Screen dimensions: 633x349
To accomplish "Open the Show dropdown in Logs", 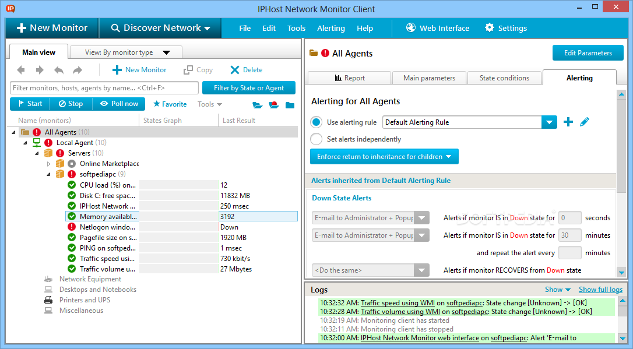I will coord(557,290).
